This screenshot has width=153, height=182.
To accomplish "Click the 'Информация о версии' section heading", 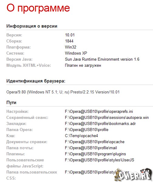I will pyautogui.click(x=32, y=26).
